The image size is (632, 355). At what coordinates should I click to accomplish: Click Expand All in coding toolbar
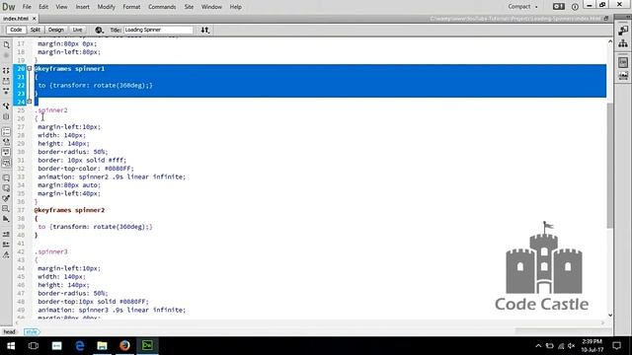(6, 92)
